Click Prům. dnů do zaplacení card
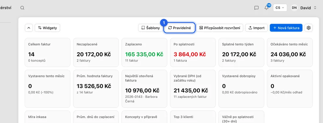Screen dimensions: 323x123 click(x=96, y=117)
